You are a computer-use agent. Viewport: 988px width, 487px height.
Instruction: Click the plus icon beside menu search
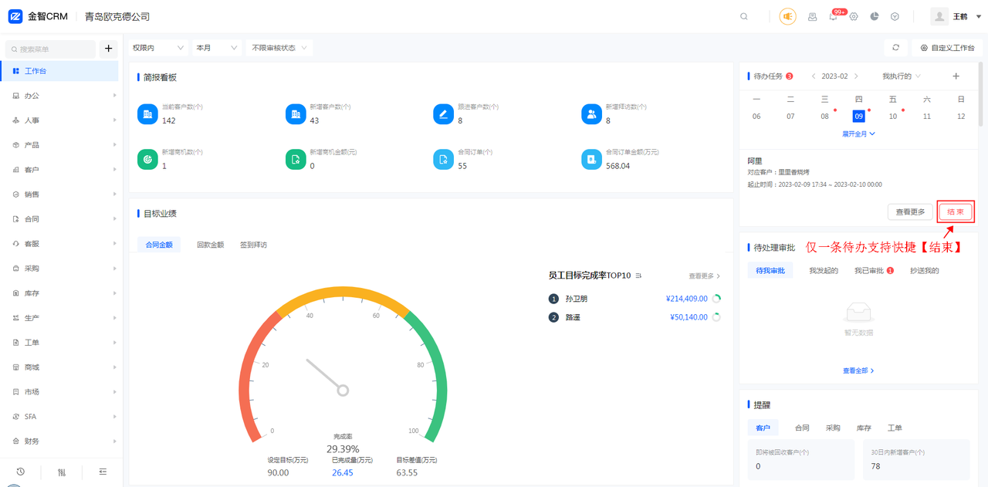point(108,49)
